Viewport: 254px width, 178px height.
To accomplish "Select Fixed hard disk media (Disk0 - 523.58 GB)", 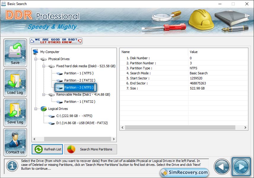I will click(86, 66).
